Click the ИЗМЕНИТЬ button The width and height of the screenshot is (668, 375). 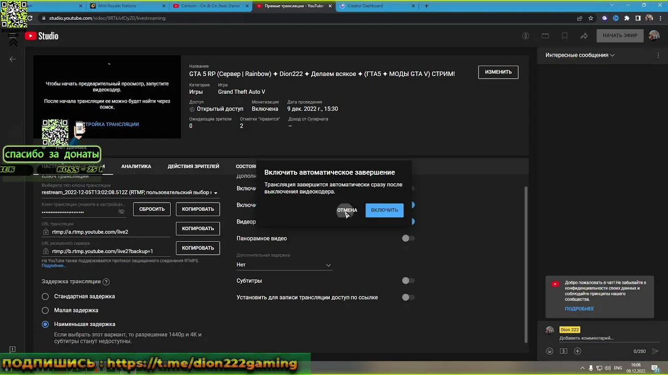(x=498, y=72)
